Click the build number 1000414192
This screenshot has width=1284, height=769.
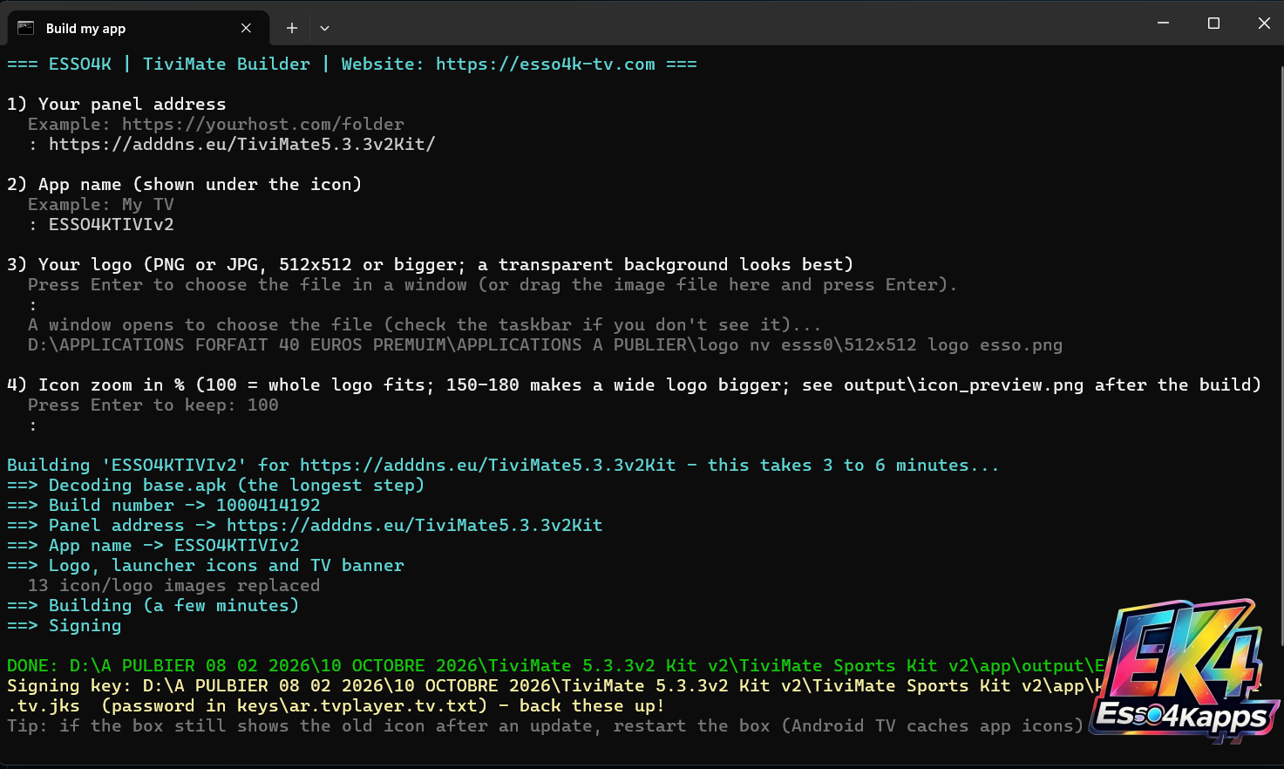click(x=268, y=505)
